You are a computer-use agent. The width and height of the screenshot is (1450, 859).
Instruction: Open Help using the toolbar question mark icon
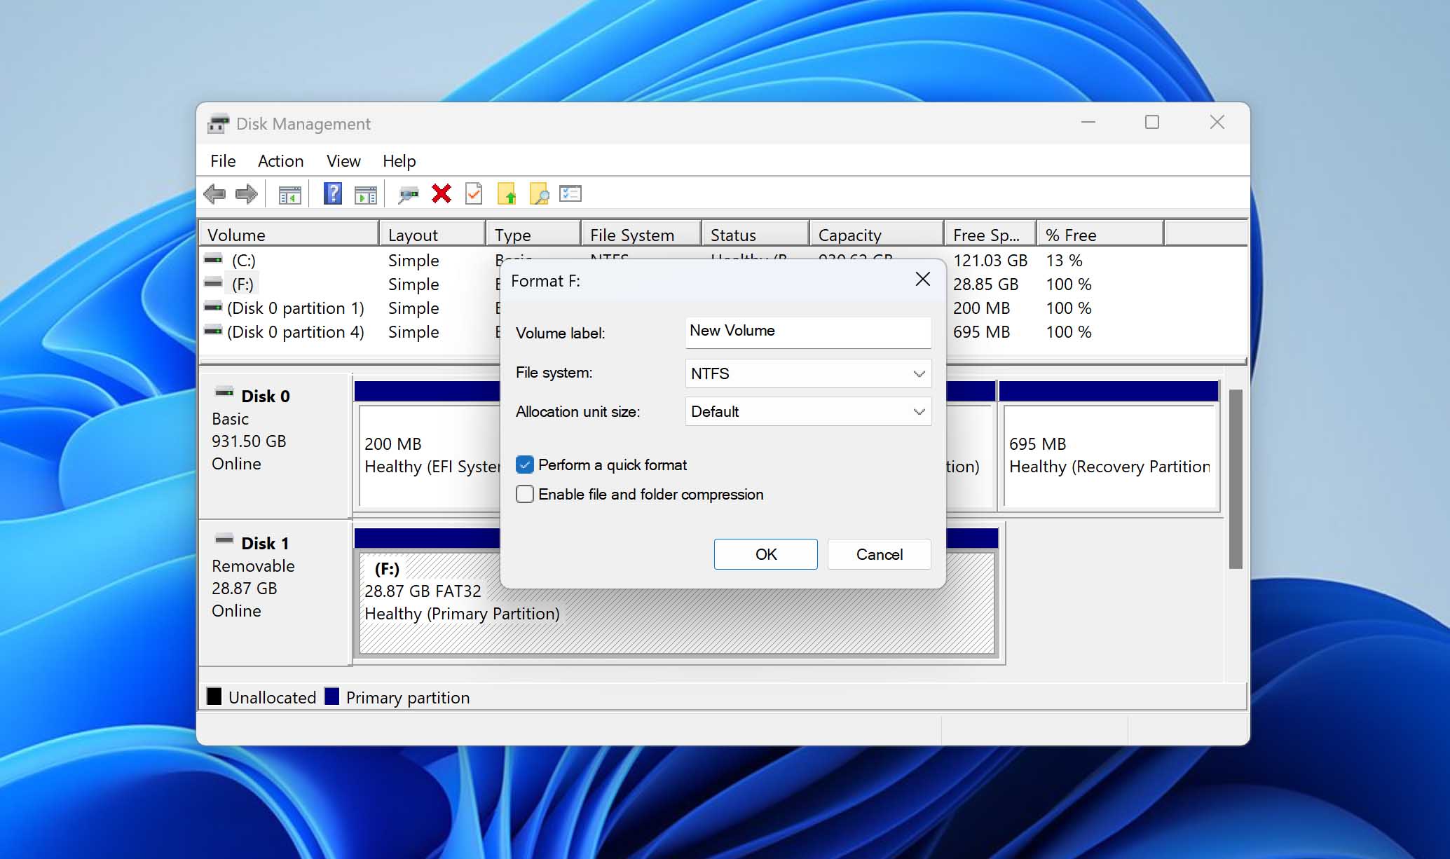tap(331, 193)
